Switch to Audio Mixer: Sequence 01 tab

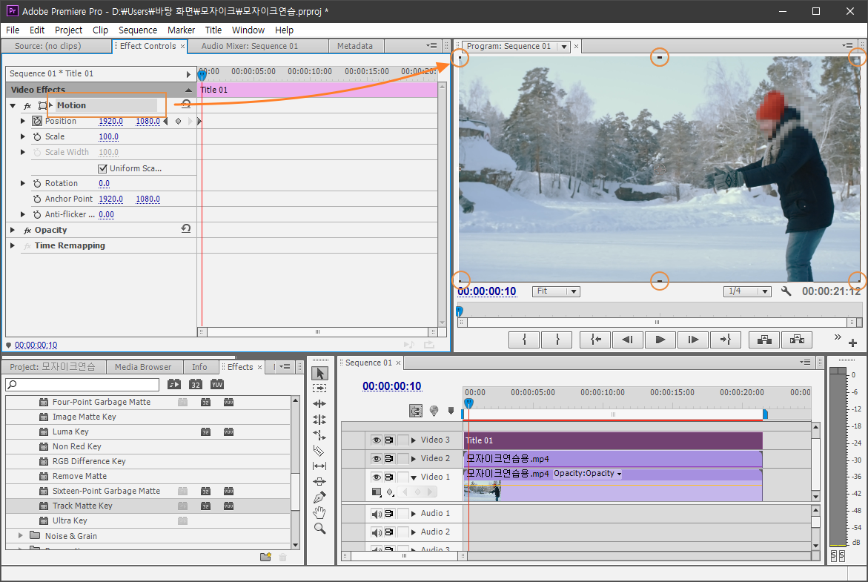pos(250,46)
